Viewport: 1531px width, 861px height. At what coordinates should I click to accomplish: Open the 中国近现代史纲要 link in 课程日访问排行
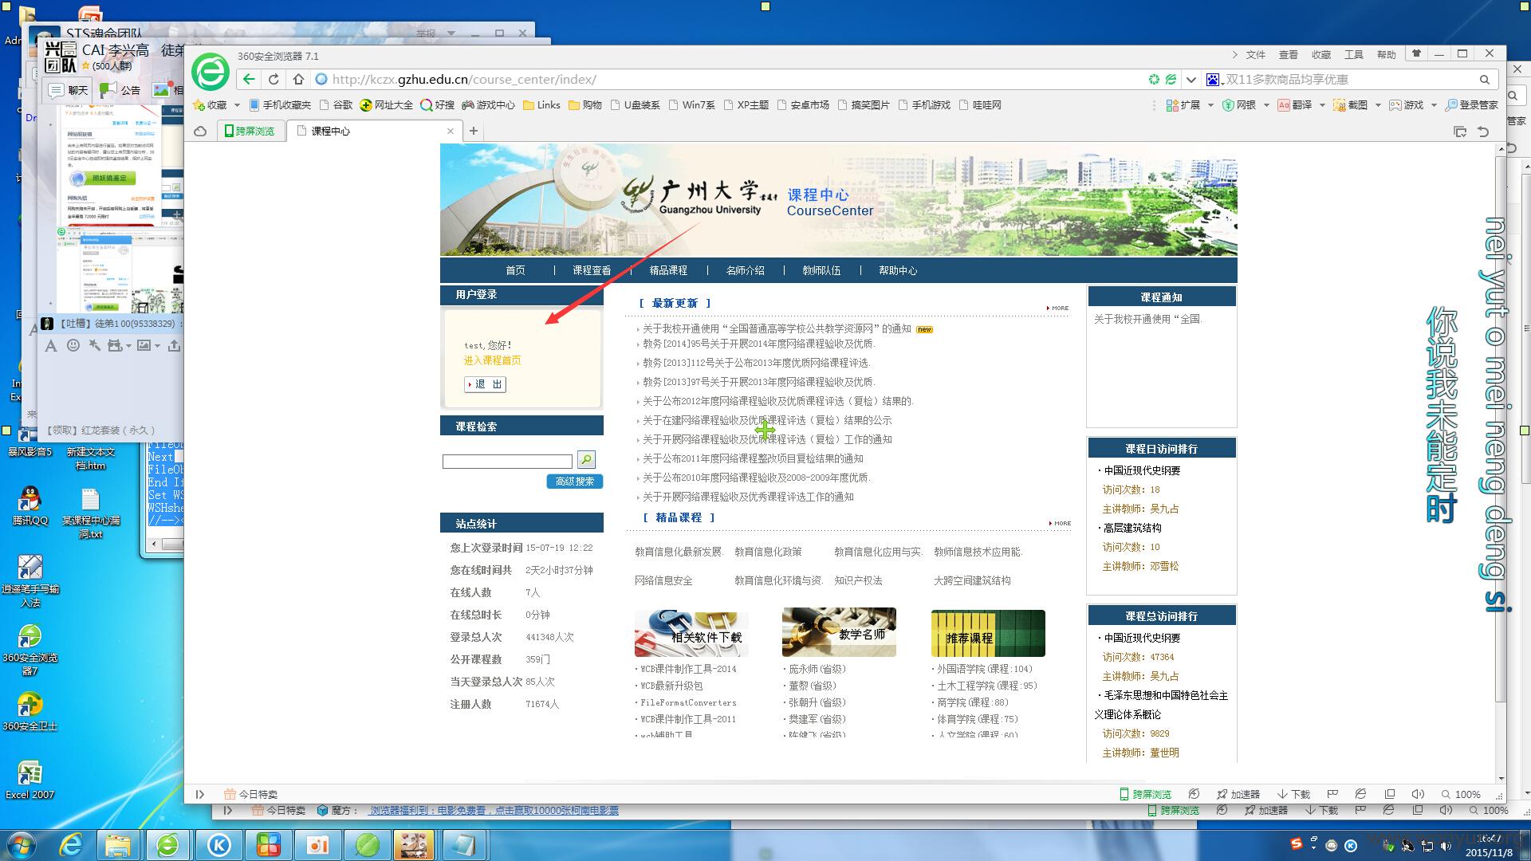(x=1142, y=470)
